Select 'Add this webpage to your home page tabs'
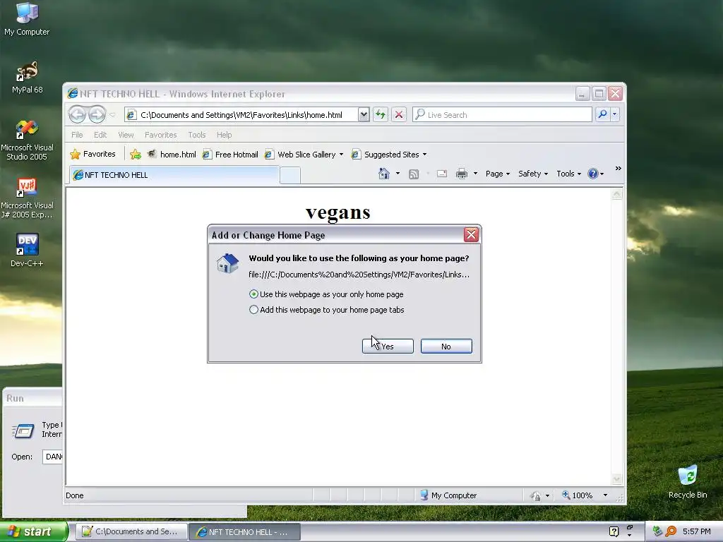Screen dimensions: 723x542 (x=326, y=310)
